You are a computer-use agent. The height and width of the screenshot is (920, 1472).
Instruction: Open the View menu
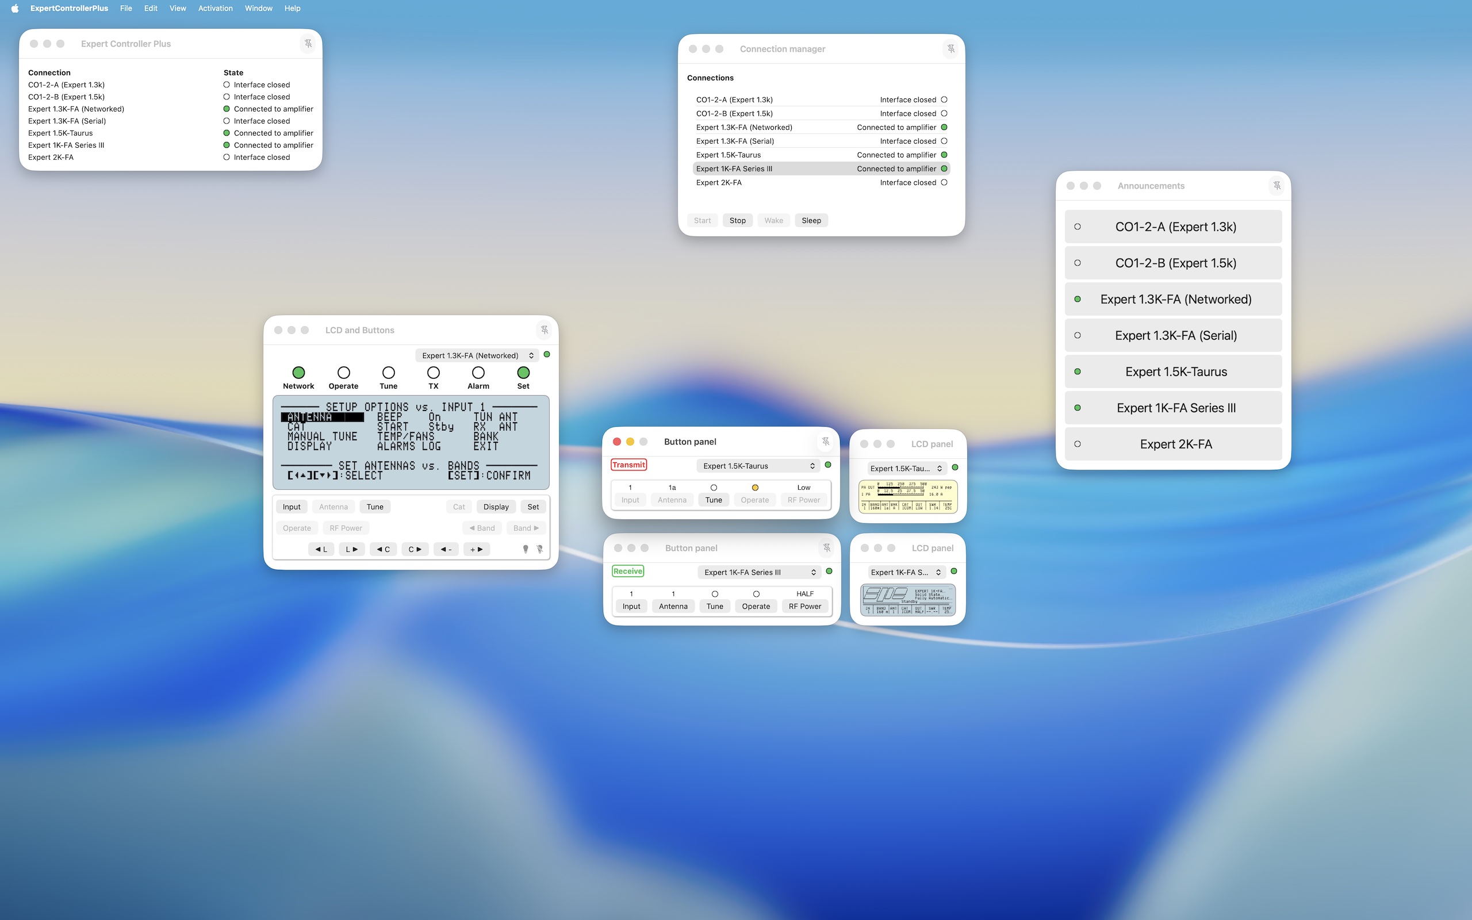pos(178,9)
